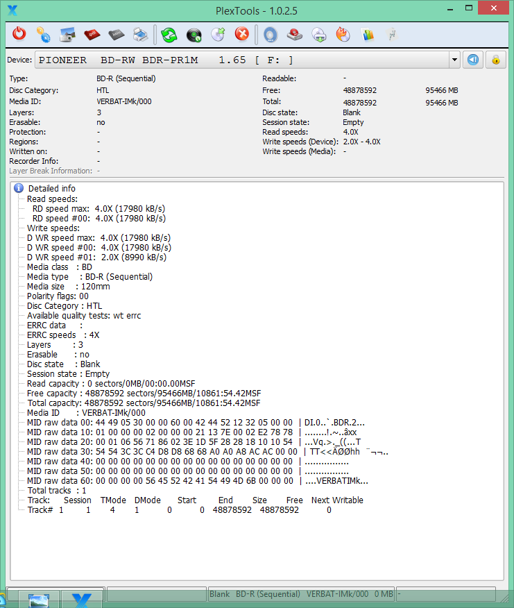Screen dimensions: 514x608
Task: Select the Track# 1 row
Action: 180,510
